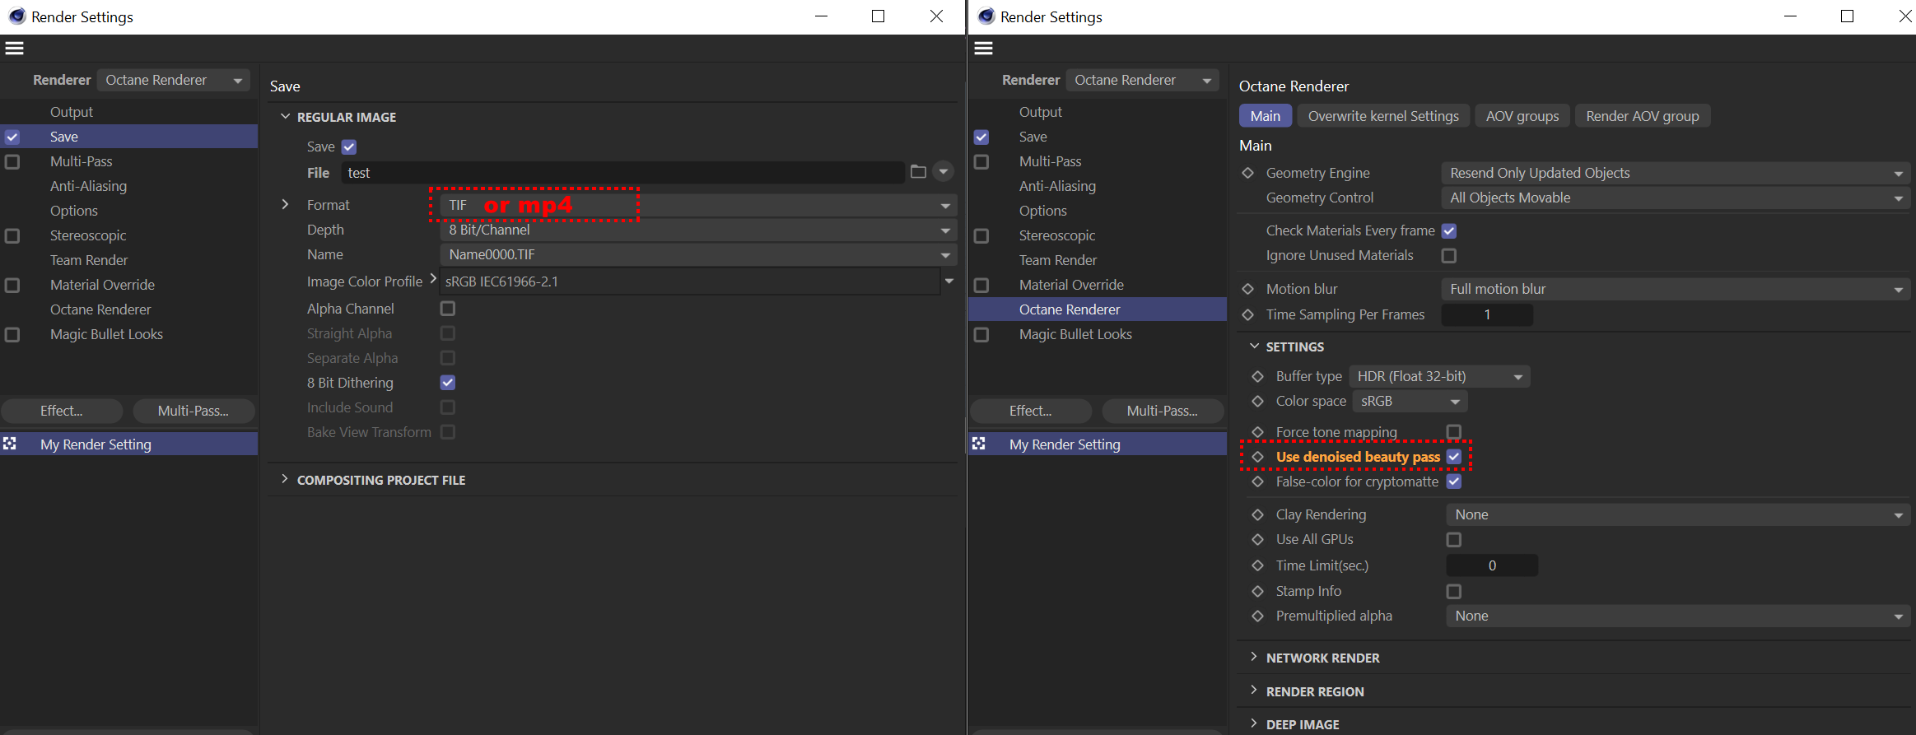Click Cinema 4D logo in left window title bar
1916x735 pixels.
(16, 16)
